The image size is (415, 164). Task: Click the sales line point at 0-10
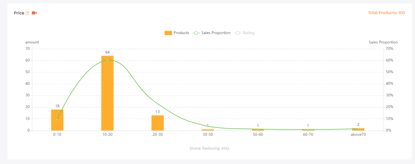[x=57, y=119]
